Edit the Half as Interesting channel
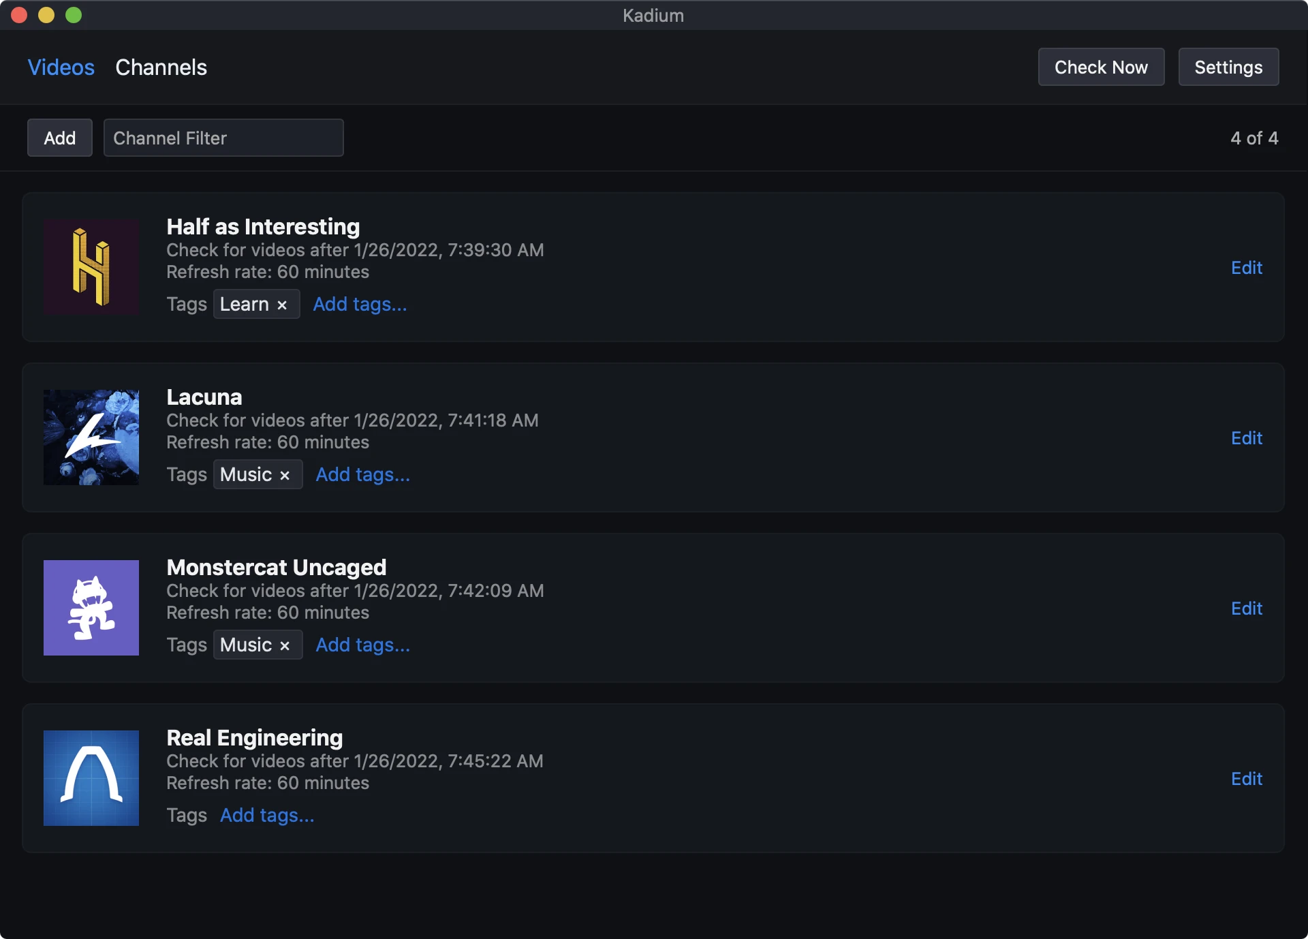 (1246, 268)
